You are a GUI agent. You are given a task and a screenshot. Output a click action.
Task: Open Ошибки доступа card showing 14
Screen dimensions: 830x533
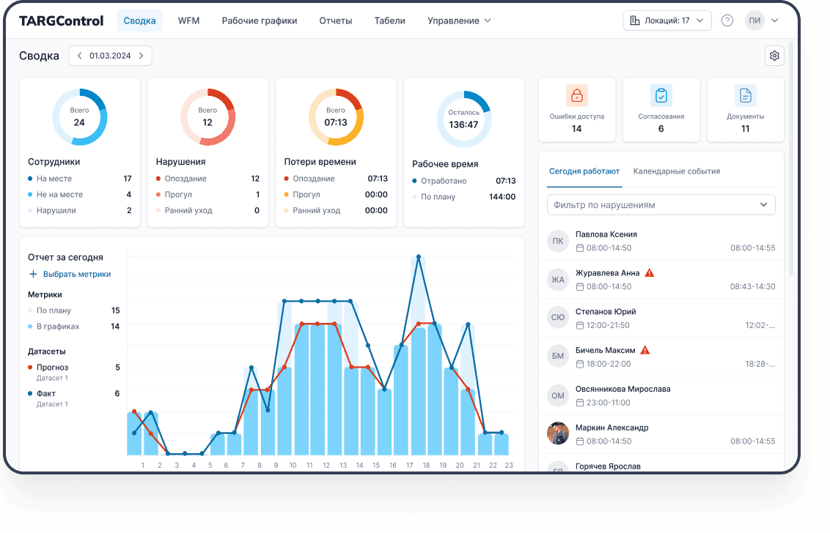tap(576, 110)
